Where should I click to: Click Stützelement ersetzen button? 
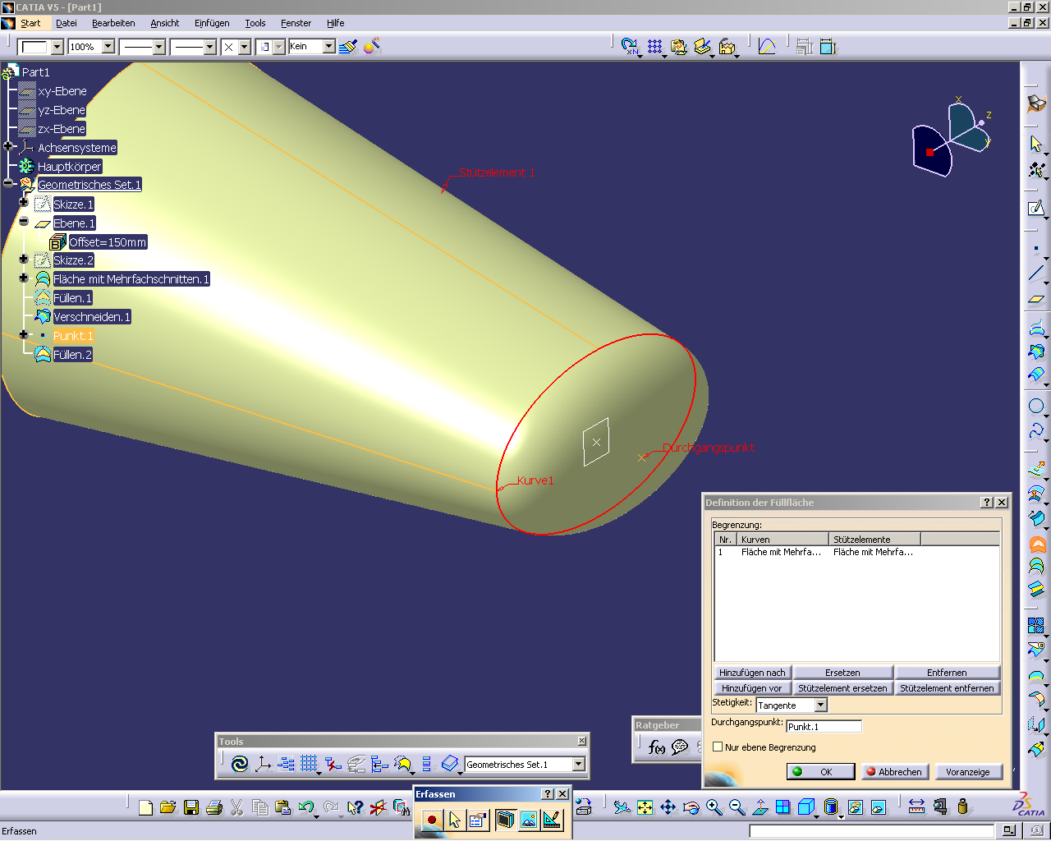(842, 688)
